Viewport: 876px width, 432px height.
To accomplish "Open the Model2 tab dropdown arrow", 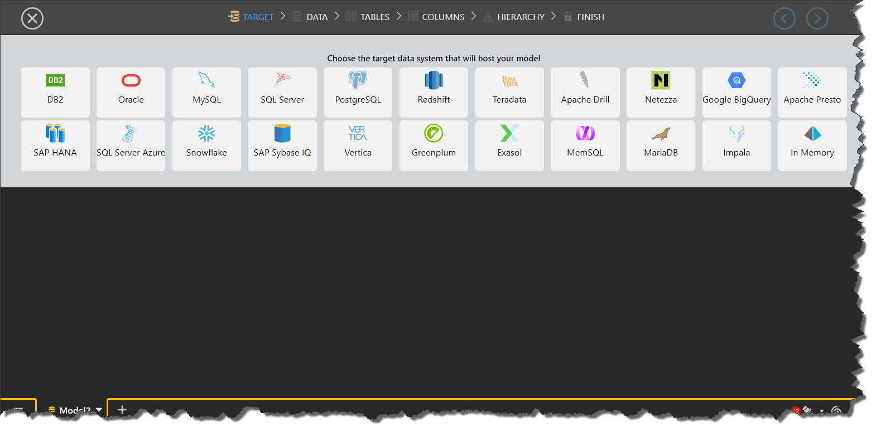I will click(99, 410).
